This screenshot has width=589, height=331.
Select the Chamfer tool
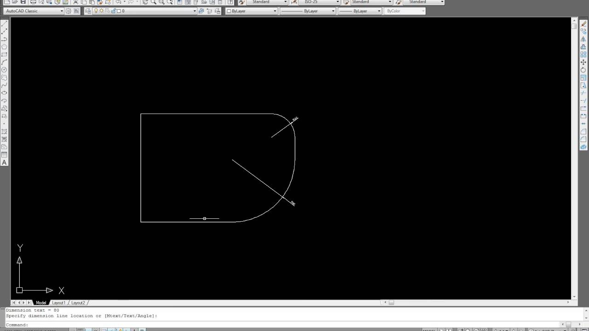(583, 131)
